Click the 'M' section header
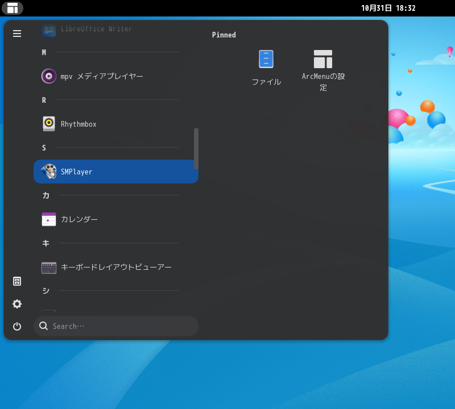The image size is (455, 409). (44, 52)
